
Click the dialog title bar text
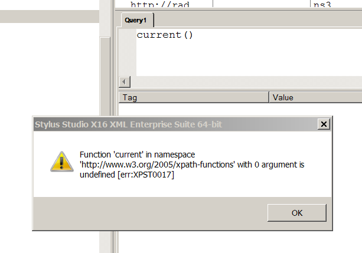click(x=128, y=124)
